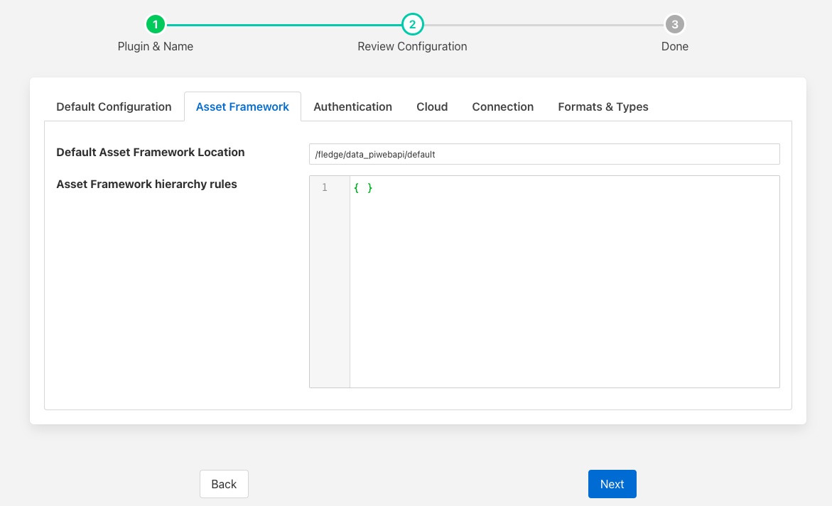This screenshot has height=506, width=832.
Task: Select the Asset Framework tab
Action: pyautogui.click(x=242, y=106)
